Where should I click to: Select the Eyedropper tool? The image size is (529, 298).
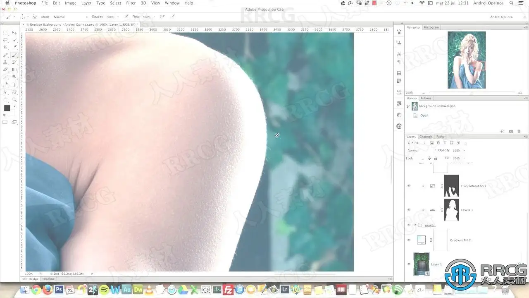[14, 47]
